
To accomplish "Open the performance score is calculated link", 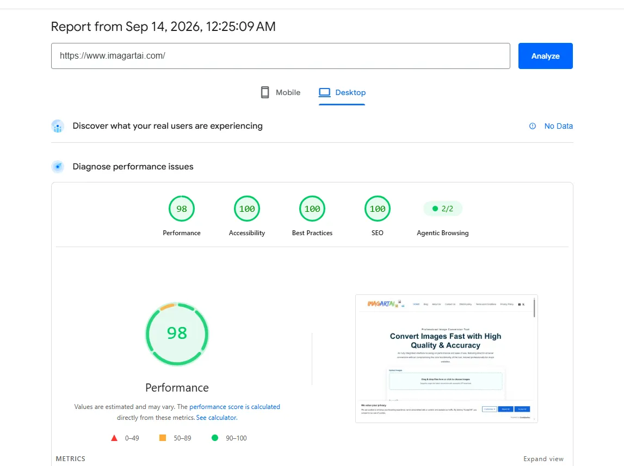I will (x=234, y=407).
